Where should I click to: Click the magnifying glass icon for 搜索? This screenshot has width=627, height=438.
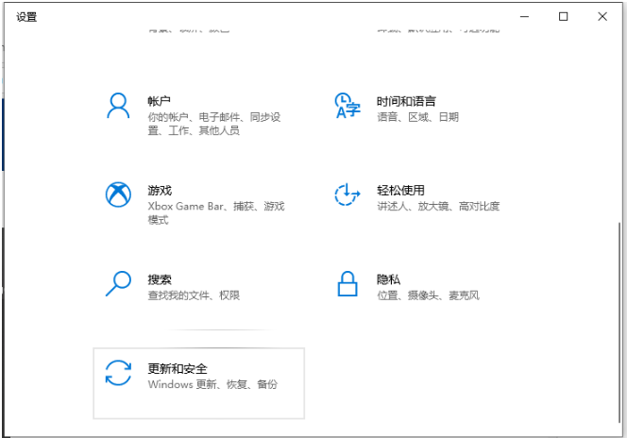pyautogui.click(x=118, y=282)
